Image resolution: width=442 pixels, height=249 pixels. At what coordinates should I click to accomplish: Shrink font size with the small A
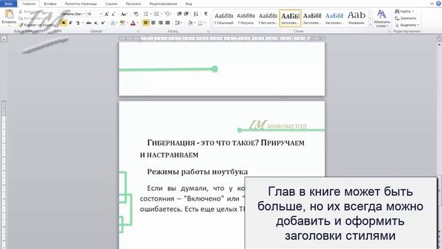click(113, 14)
